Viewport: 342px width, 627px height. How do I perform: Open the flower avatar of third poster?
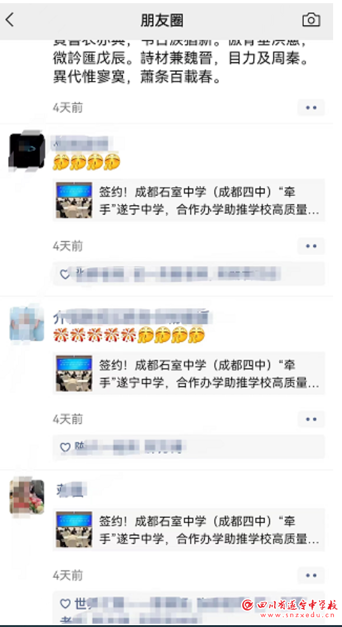coord(27,497)
